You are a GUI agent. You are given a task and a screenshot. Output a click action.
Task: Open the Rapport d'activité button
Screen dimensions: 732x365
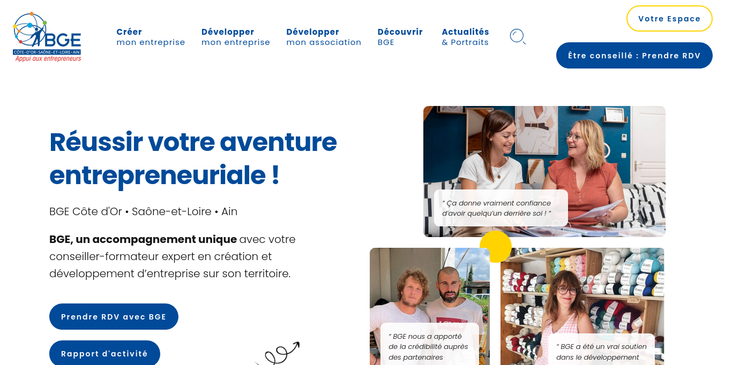click(104, 353)
